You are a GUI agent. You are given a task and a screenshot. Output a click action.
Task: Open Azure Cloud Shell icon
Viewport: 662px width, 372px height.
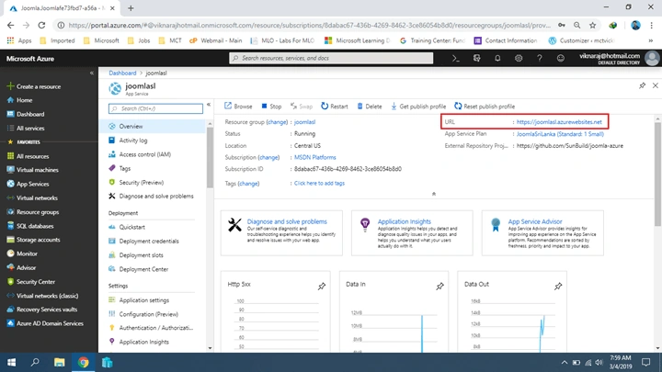pos(455,59)
